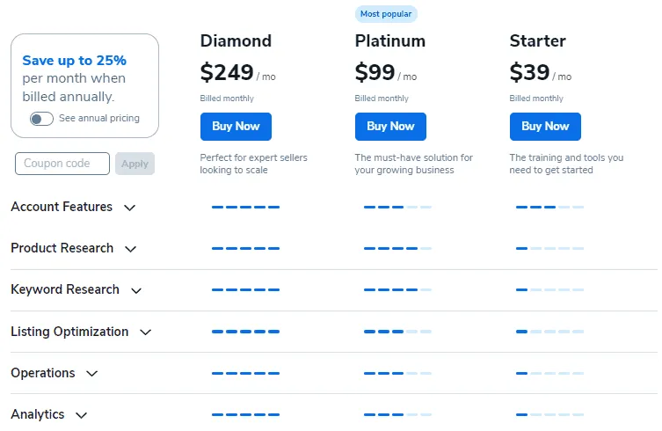Click Platinum Product Research level bar
Image resolution: width=662 pixels, height=431 pixels.
pos(397,248)
